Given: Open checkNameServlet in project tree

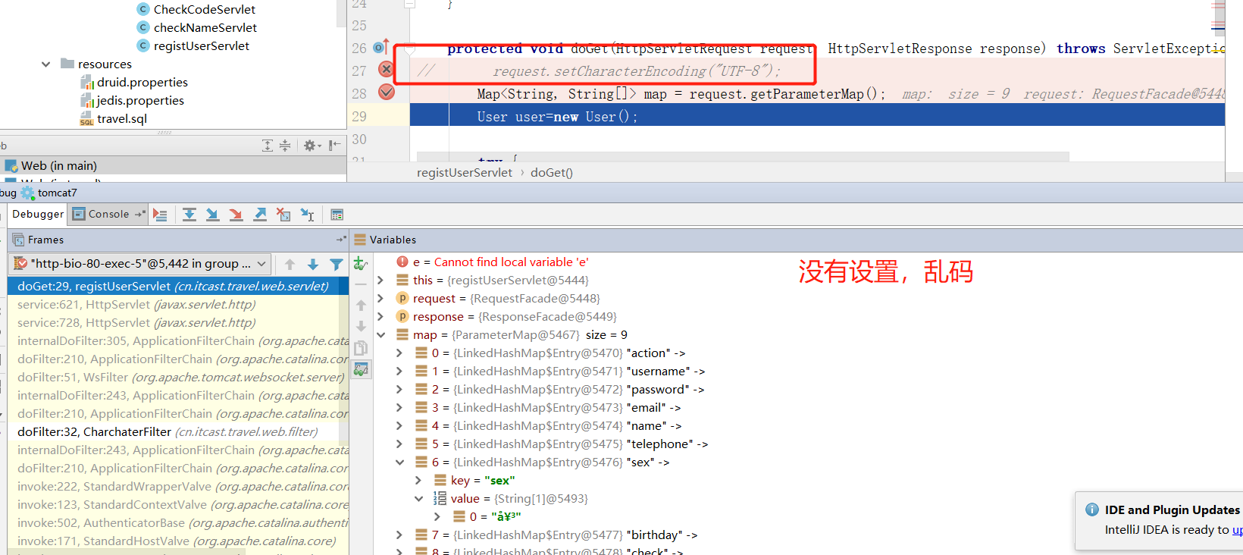Looking at the screenshot, I should coord(197,27).
